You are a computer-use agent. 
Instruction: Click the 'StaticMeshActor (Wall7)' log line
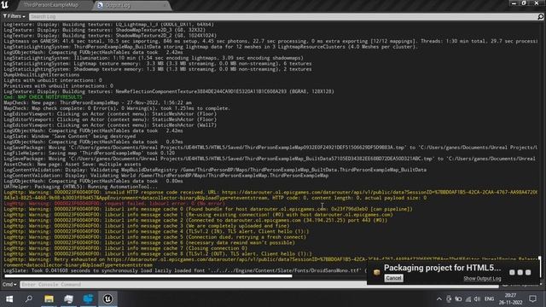coord(110,125)
